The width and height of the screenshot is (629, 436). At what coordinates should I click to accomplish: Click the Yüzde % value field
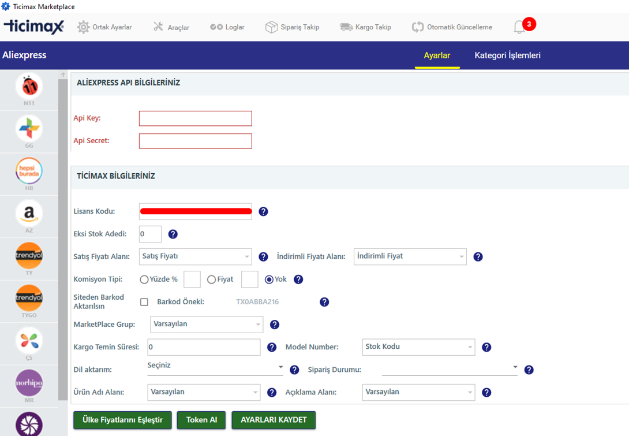coord(192,280)
